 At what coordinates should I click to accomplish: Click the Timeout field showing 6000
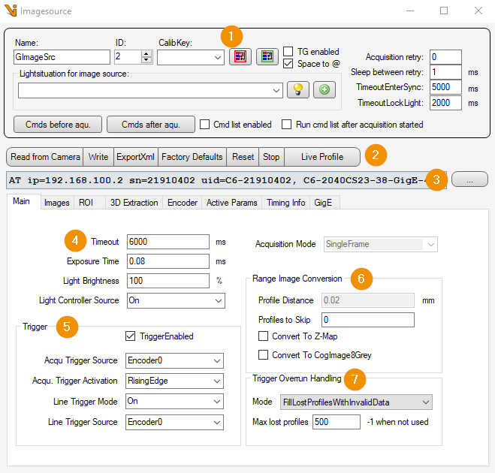168,242
